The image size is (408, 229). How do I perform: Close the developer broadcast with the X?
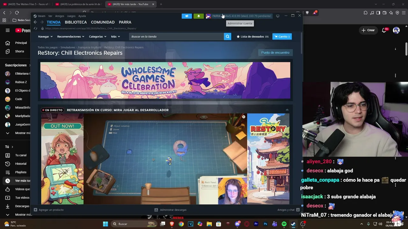pos(244,117)
